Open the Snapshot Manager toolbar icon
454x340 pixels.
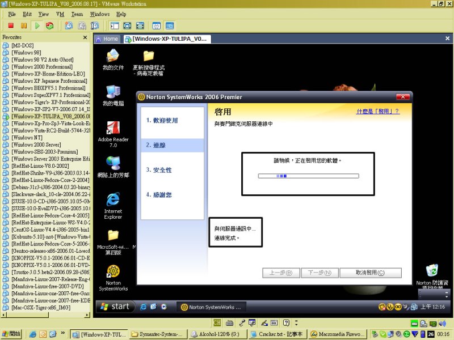(95, 25)
